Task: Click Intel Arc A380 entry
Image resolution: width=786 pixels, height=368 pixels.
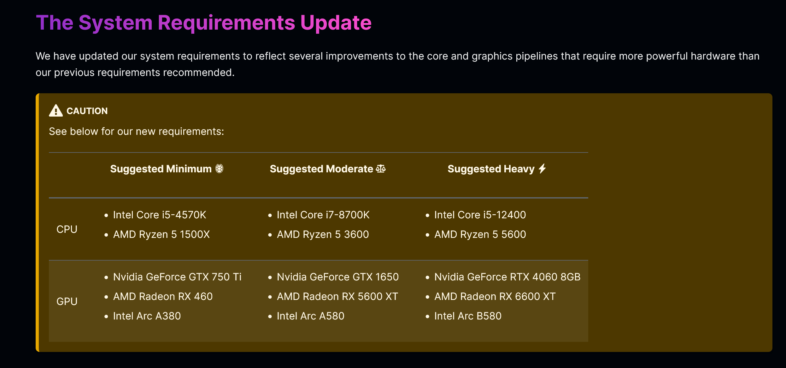Action: [147, 316]
